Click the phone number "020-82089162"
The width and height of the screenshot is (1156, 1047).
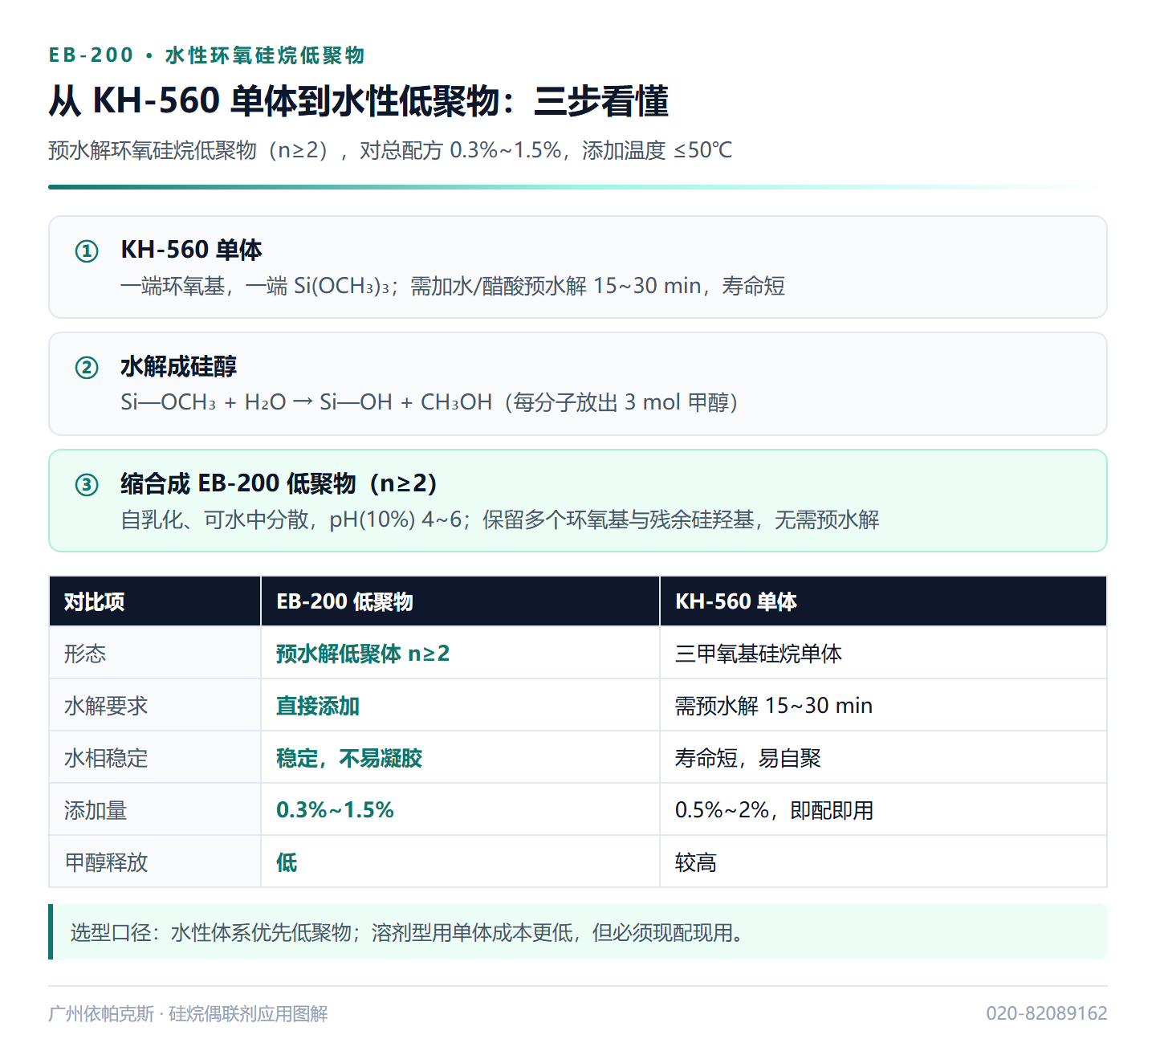pyautogui.click(x=1047, y=1014)
